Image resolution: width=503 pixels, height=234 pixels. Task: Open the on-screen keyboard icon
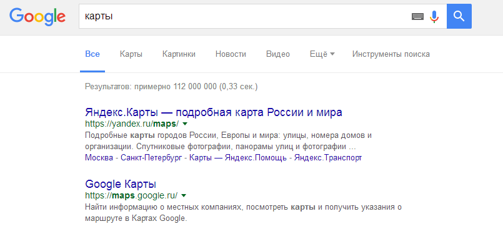pyautogui.click(x=417, y=16)
